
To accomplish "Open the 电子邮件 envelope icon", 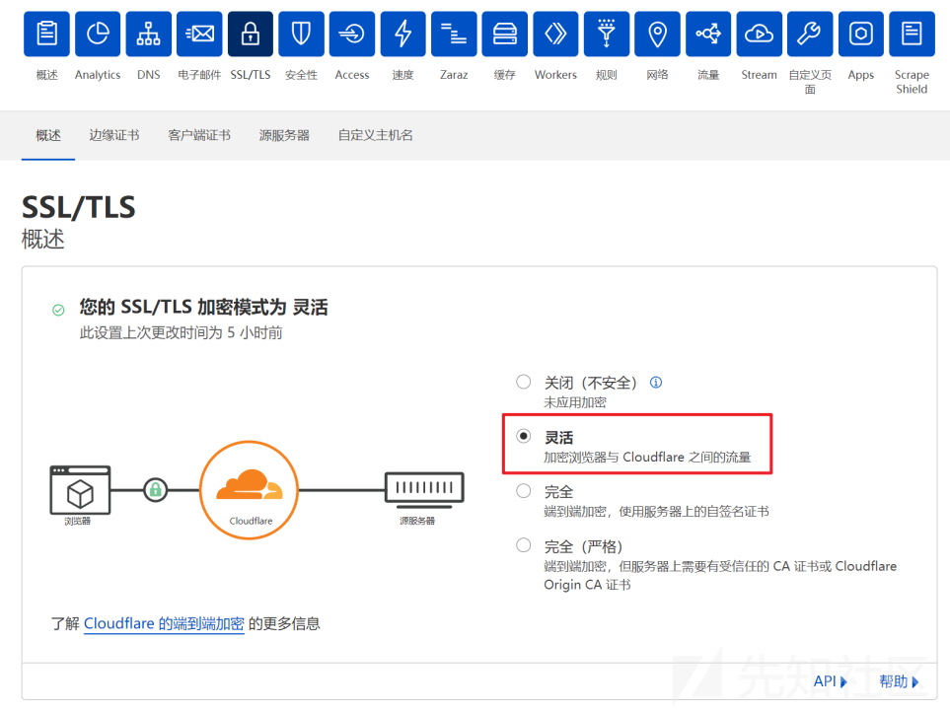I will [199, 34].
